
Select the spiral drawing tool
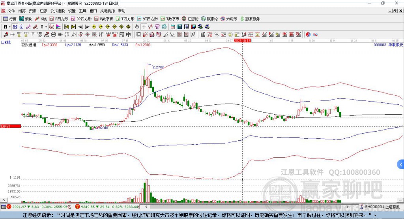pyautogui.click(x=40, y=34)
